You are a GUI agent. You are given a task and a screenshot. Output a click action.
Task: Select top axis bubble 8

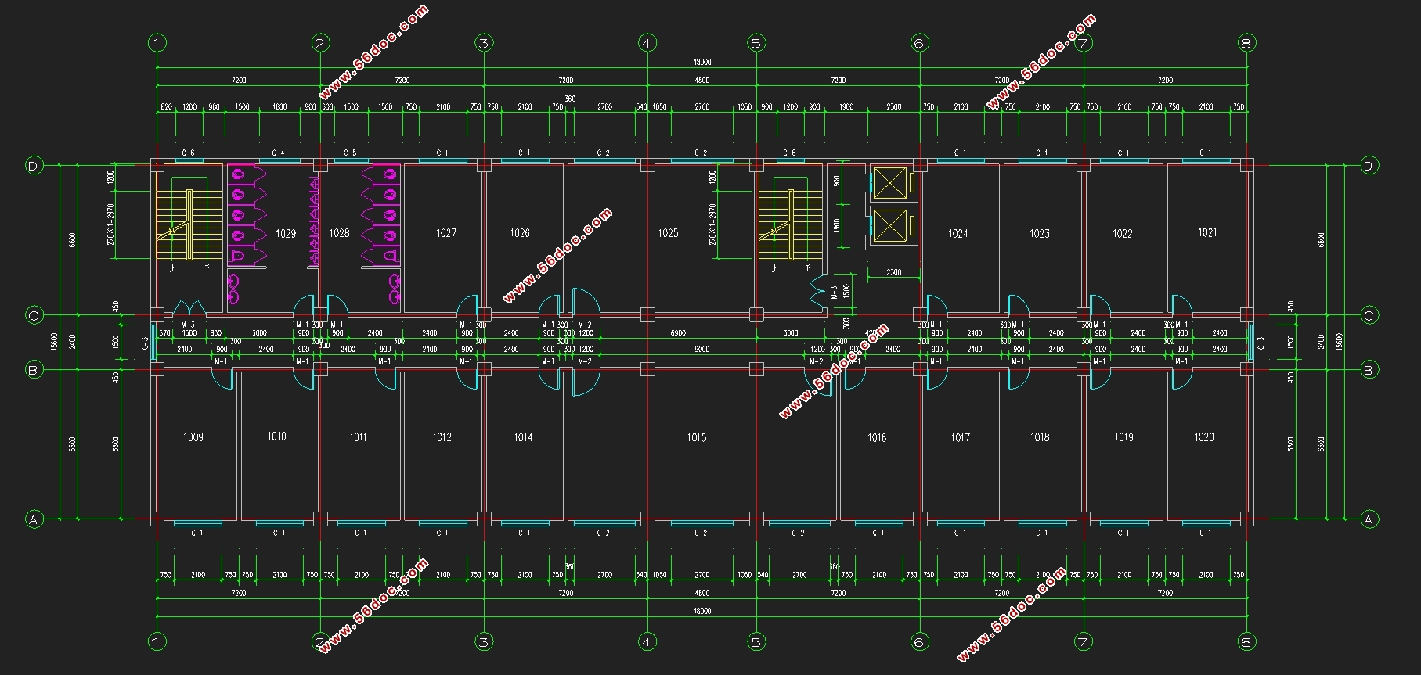click(x=1246, y=43)
